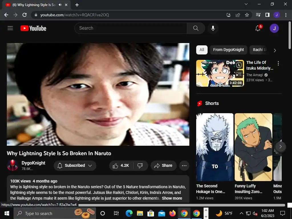Switch to the Why Lightning Style tab

pyautogui.click(x=34, y=5)
